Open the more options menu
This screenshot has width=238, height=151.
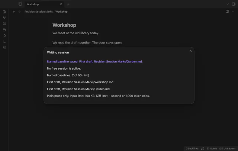(233, 12)
